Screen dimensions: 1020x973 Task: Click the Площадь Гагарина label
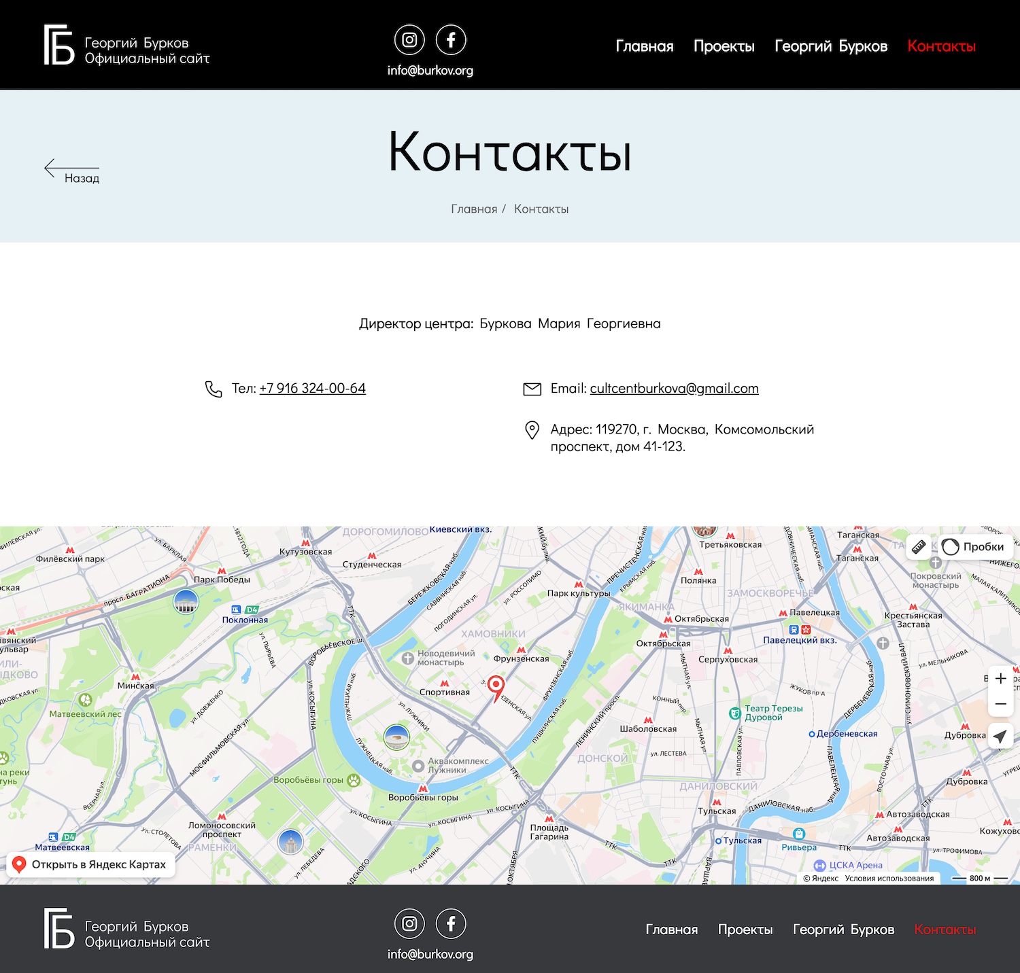click(549, 832)
